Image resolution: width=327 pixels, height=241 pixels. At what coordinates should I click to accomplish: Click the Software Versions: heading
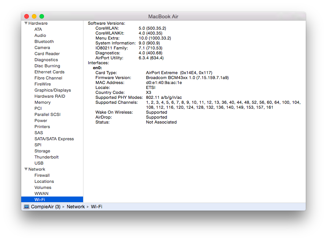click(x=107, y=23)
